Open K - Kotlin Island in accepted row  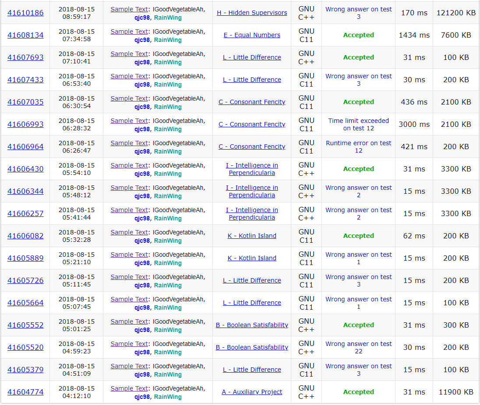tap(252, 236)
